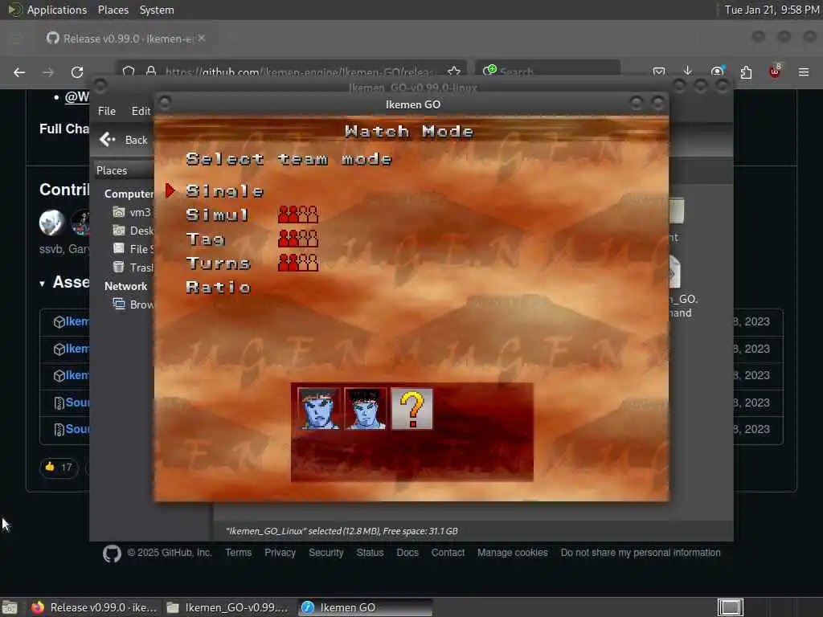The height and width of the screenshot is (617, 823).
Task: Switch to Firefox Release v0.99.0 taskbar entry
Action: (x=95, y=607)
